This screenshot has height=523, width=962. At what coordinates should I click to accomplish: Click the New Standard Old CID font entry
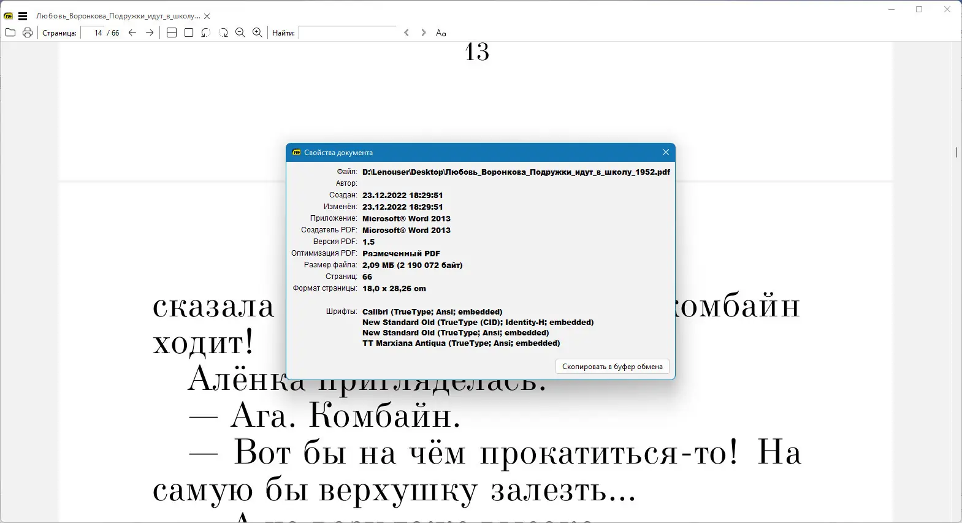pyautogui.click(x=478, y=323)
